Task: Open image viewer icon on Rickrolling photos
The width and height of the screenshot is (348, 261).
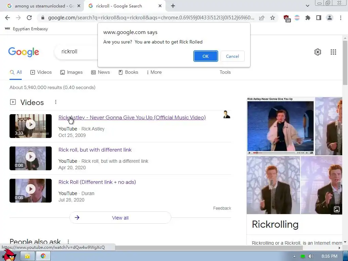Action: (x=337, y=209)
